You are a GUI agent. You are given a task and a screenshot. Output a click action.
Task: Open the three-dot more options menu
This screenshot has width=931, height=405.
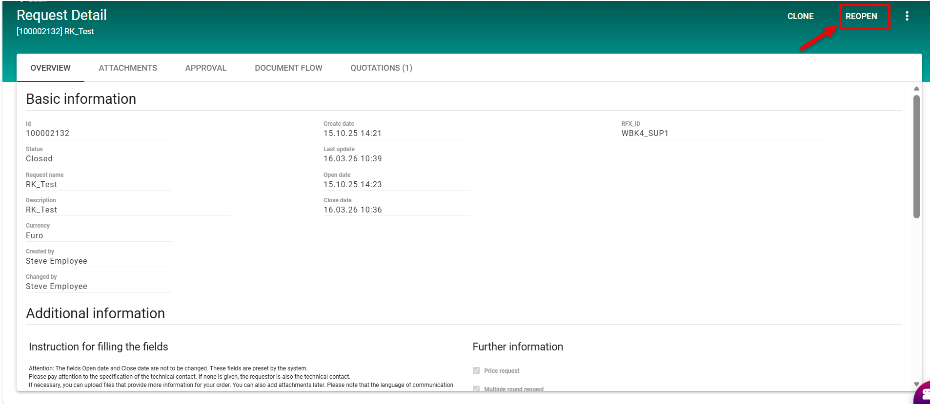click(907, 16)
